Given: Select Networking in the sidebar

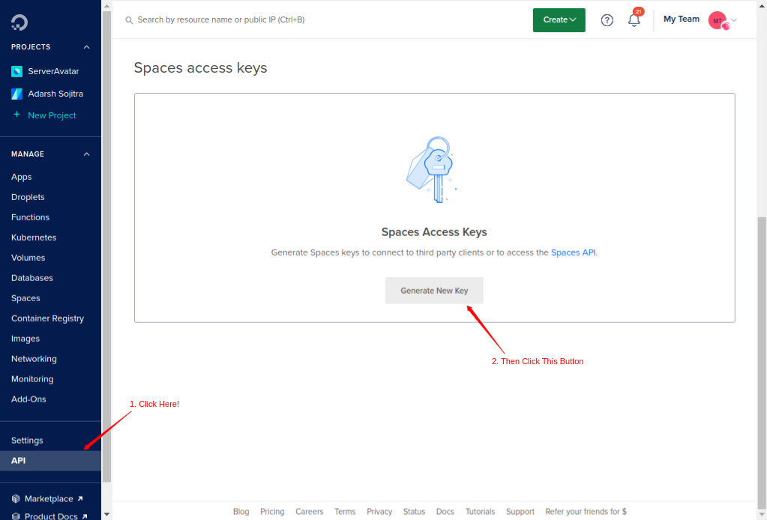Looking at the screenshot, I should tap(34, 359).
